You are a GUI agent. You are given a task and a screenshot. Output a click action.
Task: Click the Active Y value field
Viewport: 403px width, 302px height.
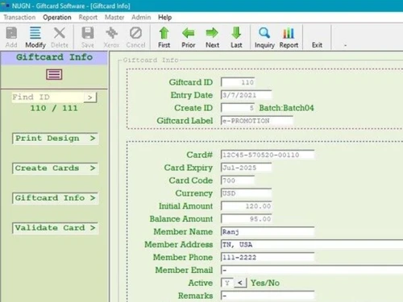click(227, 283)
